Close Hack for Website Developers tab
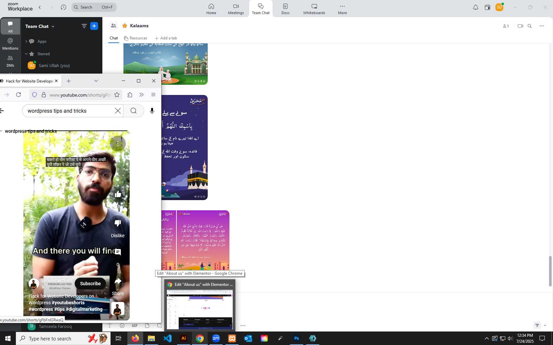 (56, 81)
